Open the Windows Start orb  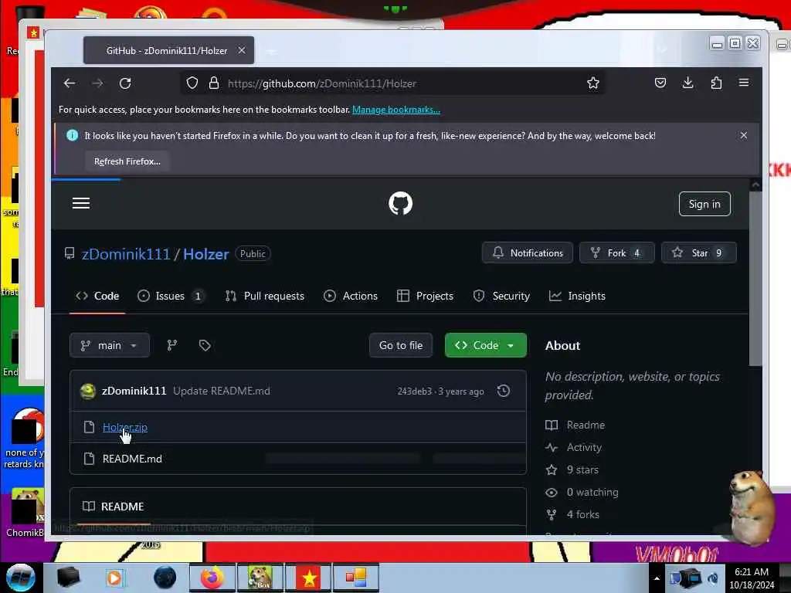pyautogui.click(x=20, y=578)
